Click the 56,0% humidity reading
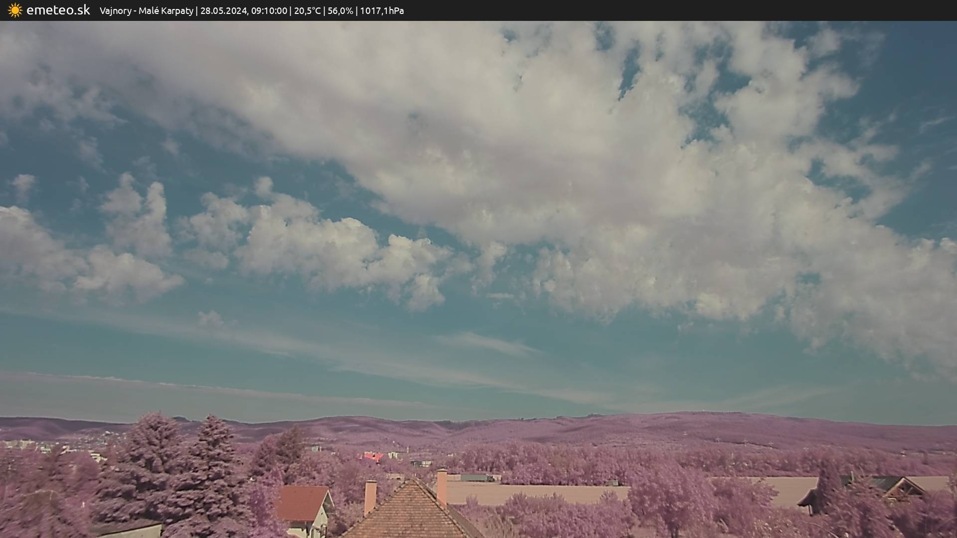This screenshot has width=957, height=538. click(340, 11)
